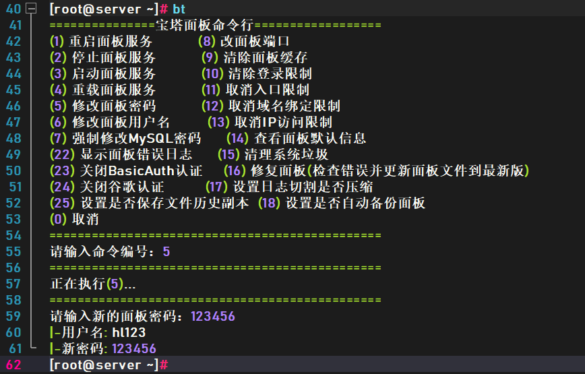
Task: Select line number 62 in the gutter
Action: pyautogui.click(x=13, y=365)
